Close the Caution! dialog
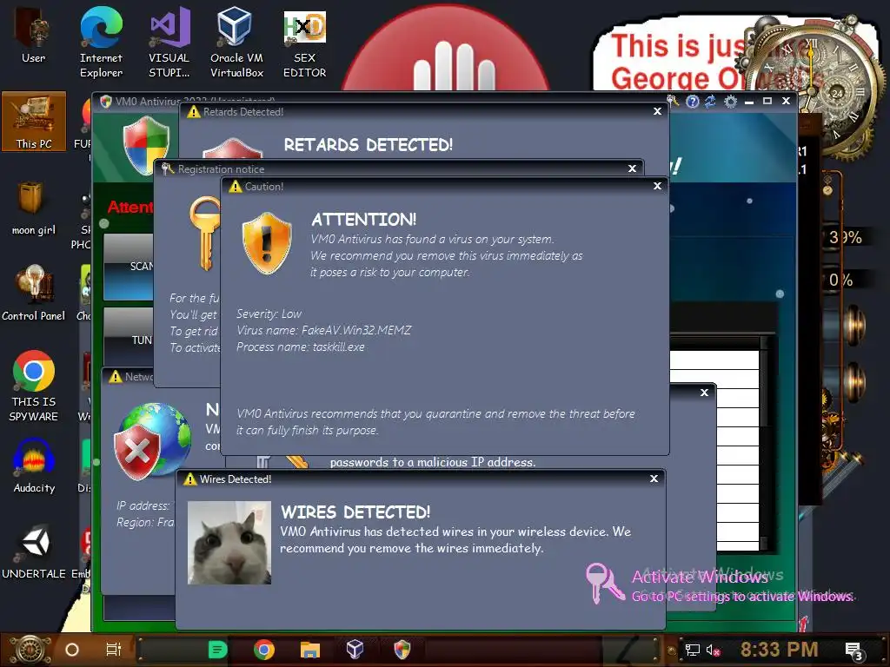Viewport: 890px width, 667px height. (657, 186)
